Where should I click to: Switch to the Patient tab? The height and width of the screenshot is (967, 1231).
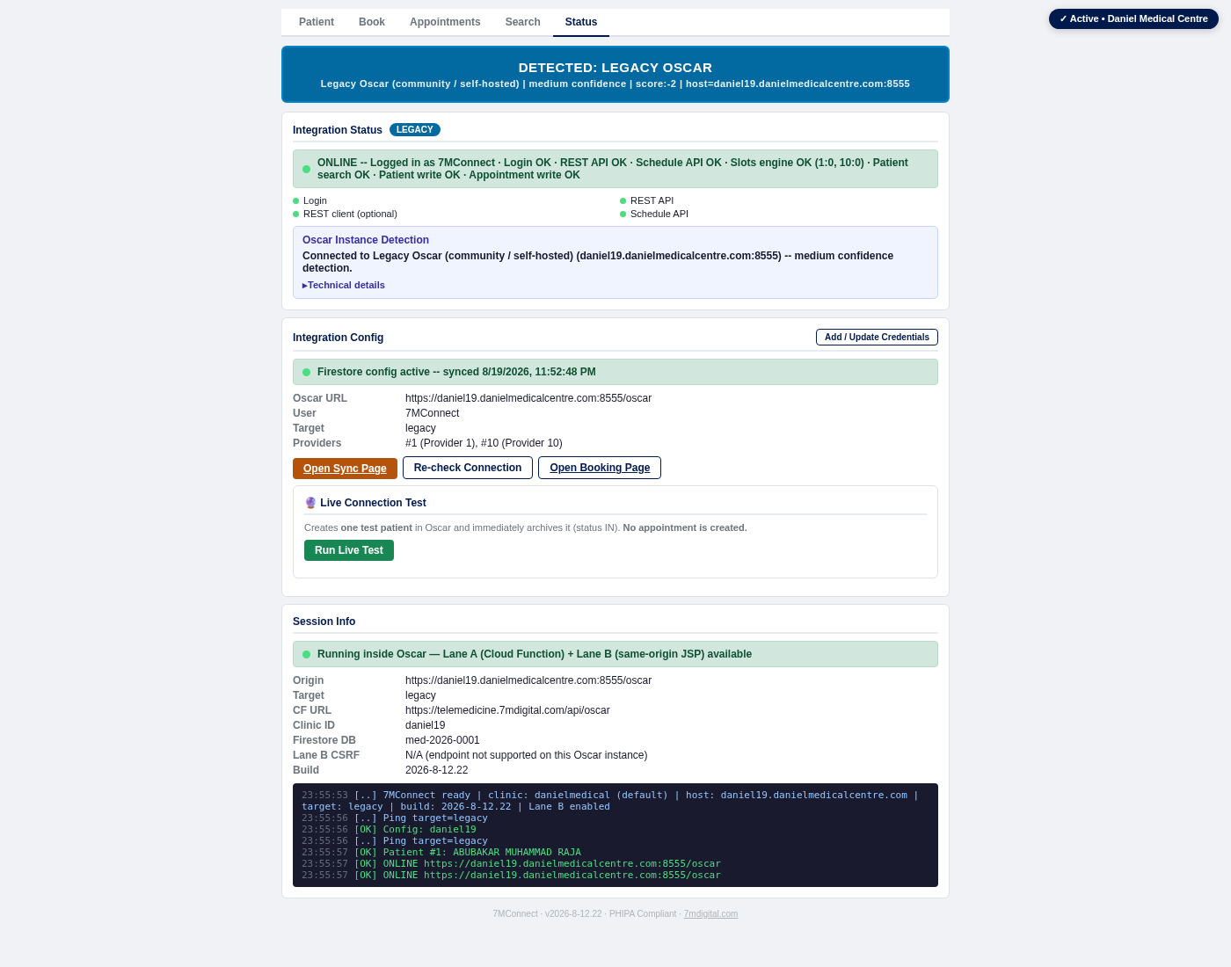(317, 22)
